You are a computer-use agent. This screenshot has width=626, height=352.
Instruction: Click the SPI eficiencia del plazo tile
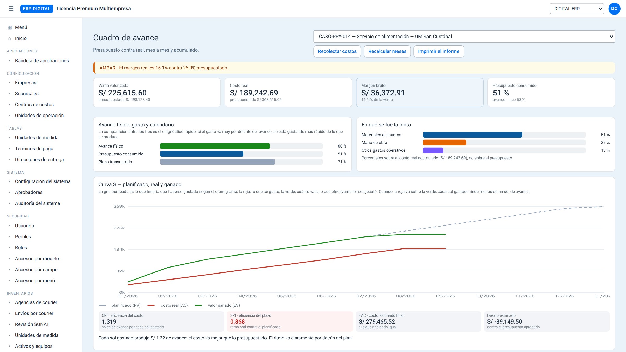coord(290,321)
